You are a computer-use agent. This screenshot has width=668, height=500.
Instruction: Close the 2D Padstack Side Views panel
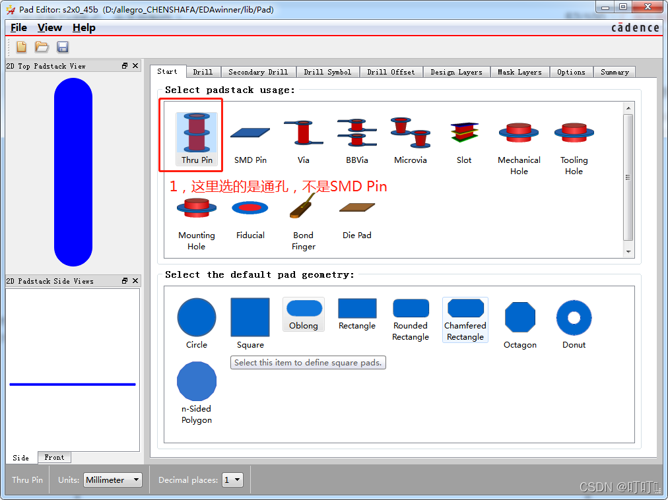(x=135, y=280)
